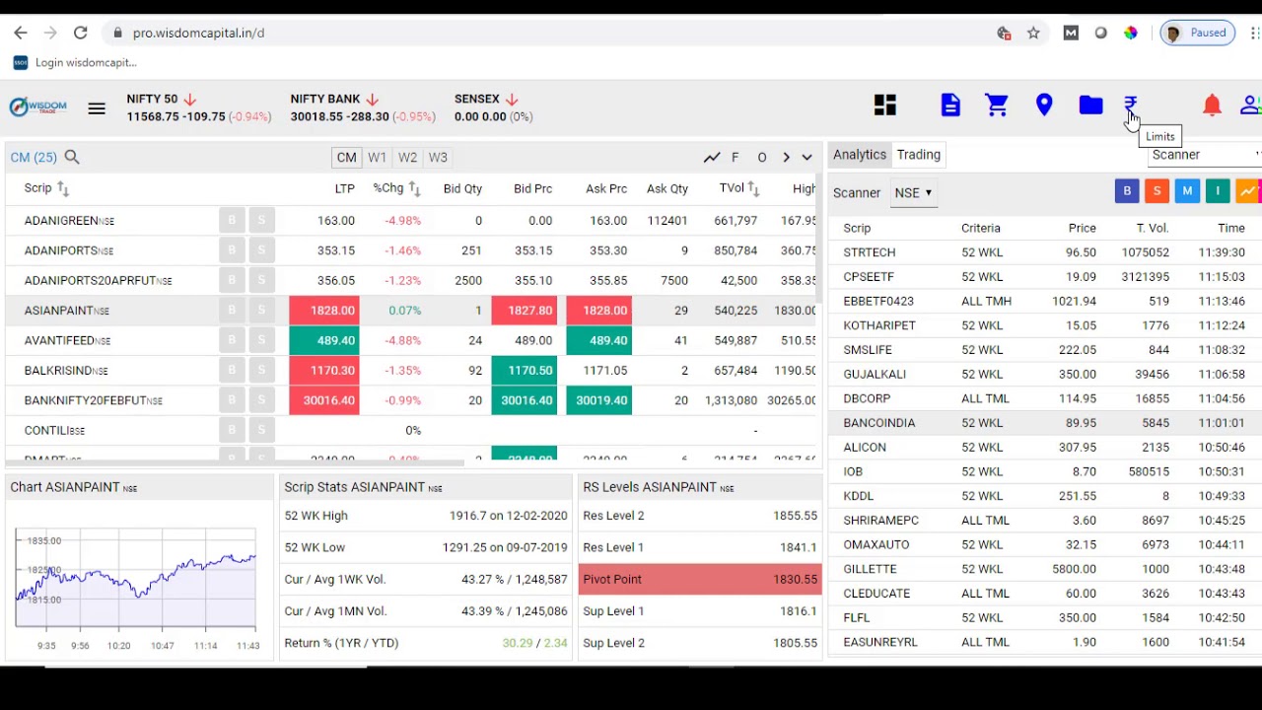Click the watchlist horizontal scrollbar
Screen dimensions: 1262x710
[x=235, y=462]
